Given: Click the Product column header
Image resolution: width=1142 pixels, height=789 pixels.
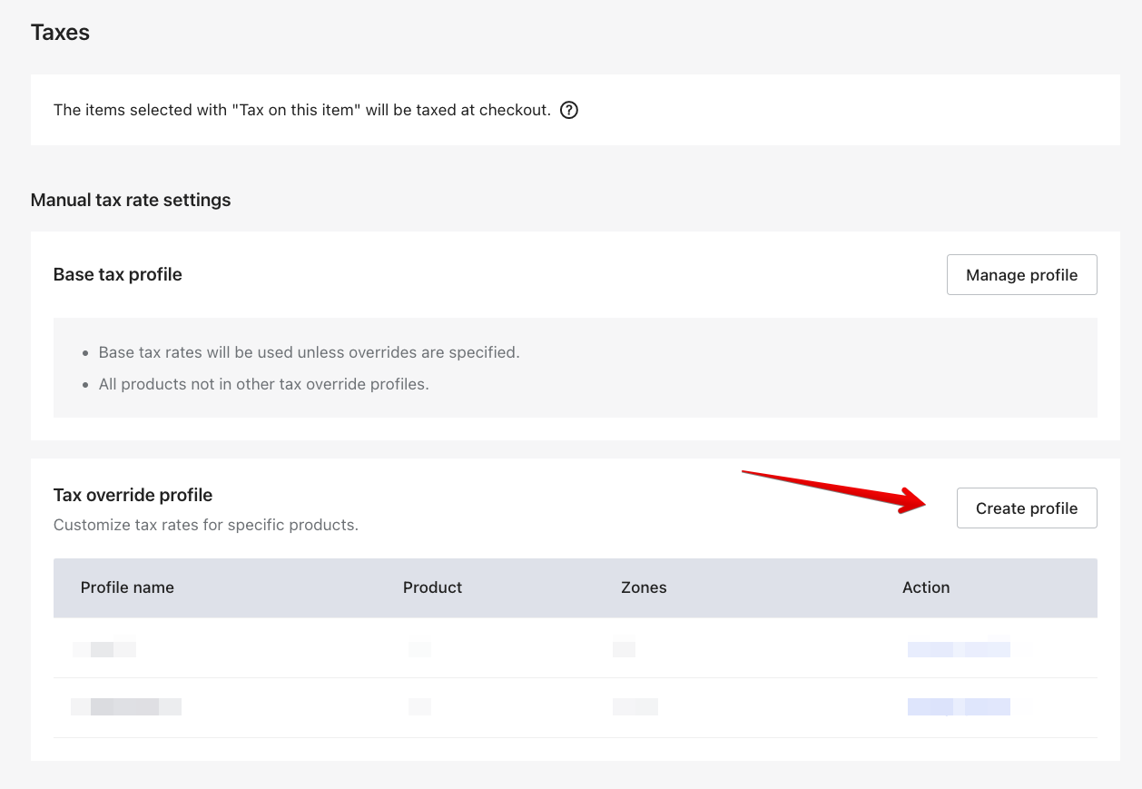Looking at the screenshot, I should [x=432, y=587].
